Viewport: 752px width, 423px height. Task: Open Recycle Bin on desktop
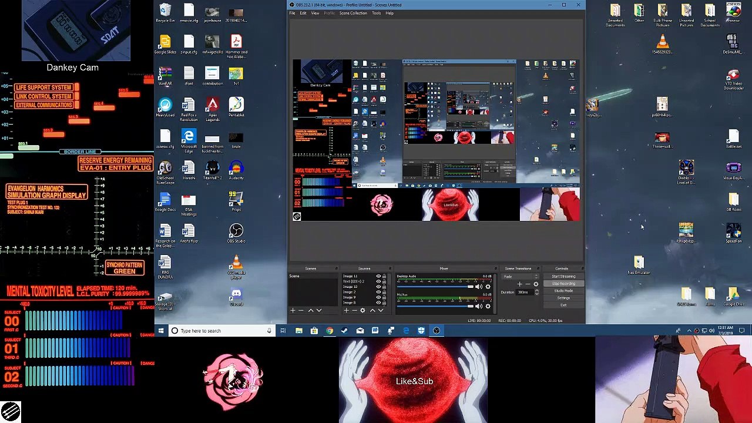tap(165, 13)
